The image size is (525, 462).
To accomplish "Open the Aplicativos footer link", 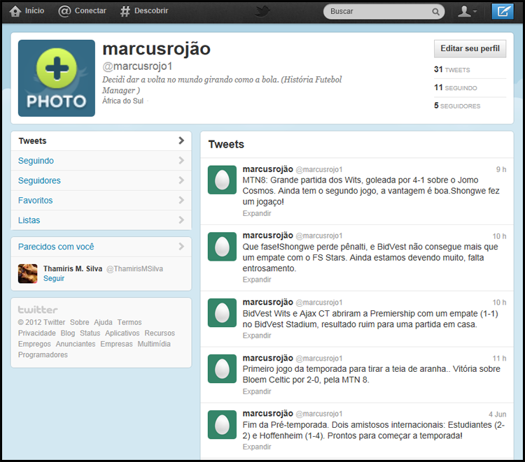I will pos(122,333).
